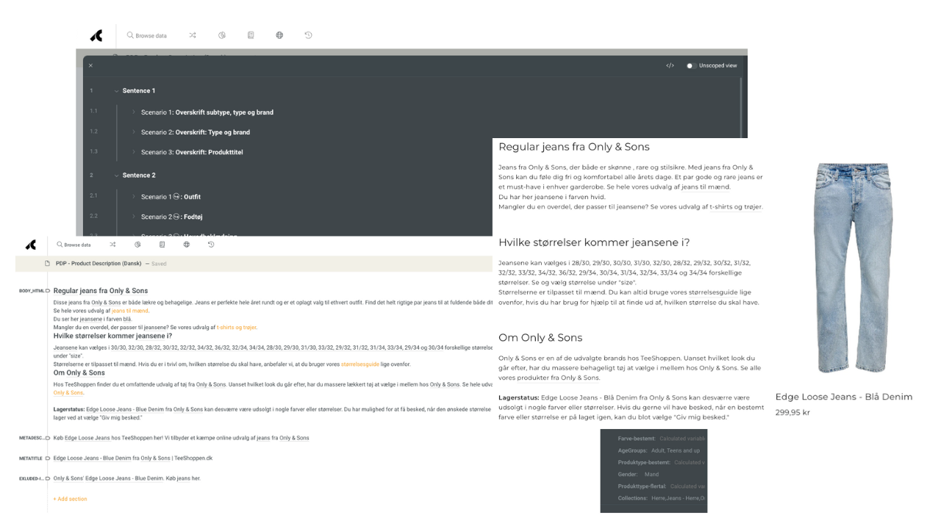This screenshot has height=529, width=941.
Task: Click the 'Køb jeans her' excluded text line
Action: (x=126, y=478)
